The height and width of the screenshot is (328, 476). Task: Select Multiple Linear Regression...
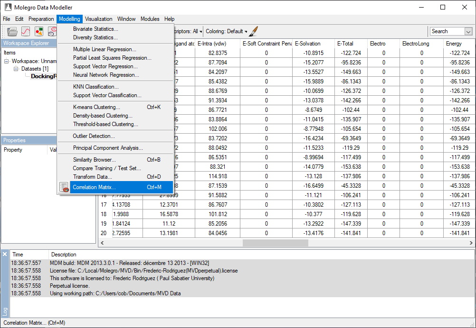(x=115, y=49)
